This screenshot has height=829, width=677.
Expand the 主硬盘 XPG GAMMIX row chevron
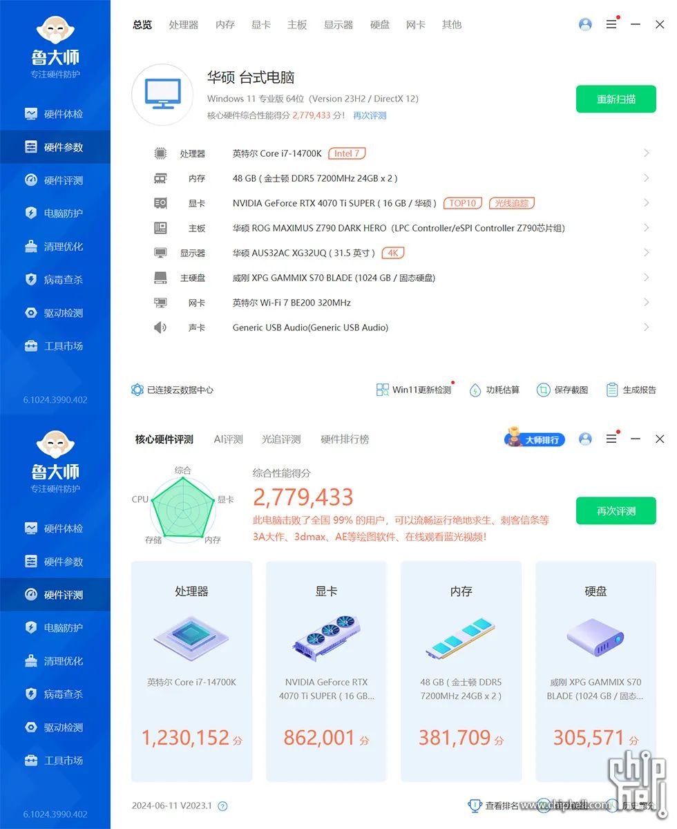[647, 278]
